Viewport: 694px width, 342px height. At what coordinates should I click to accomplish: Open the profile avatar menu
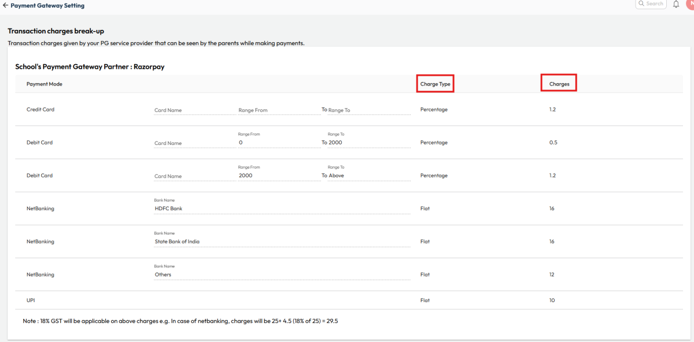(690, 5)
